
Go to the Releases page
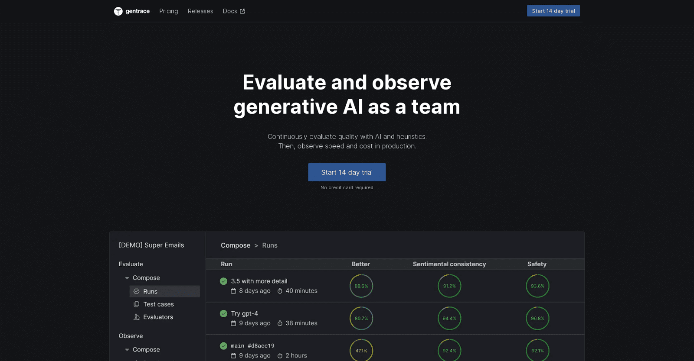coord(200,11)
